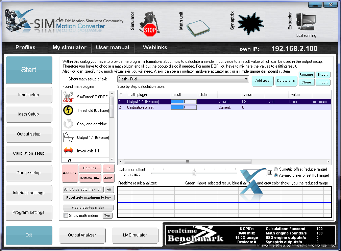
Task: Select the Copy and combine plugin icon
Action: point(69,124)
